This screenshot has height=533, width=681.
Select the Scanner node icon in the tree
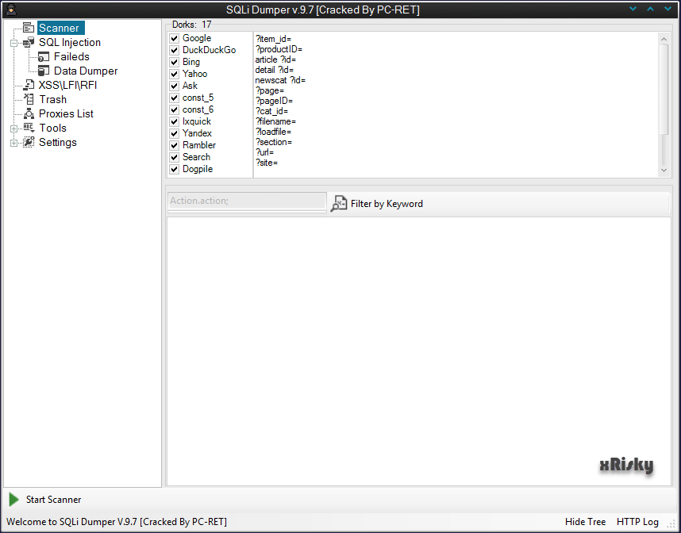29,28
